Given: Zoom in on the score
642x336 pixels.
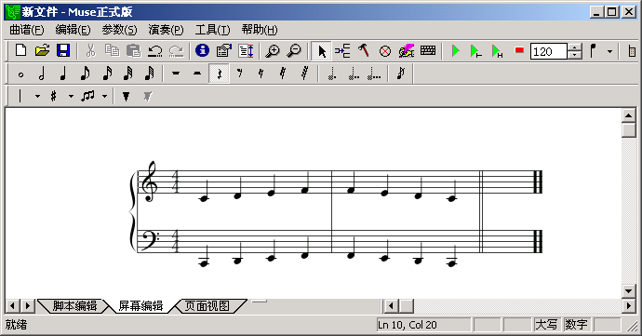Looking at the screenshot, I should coord(273,51).
